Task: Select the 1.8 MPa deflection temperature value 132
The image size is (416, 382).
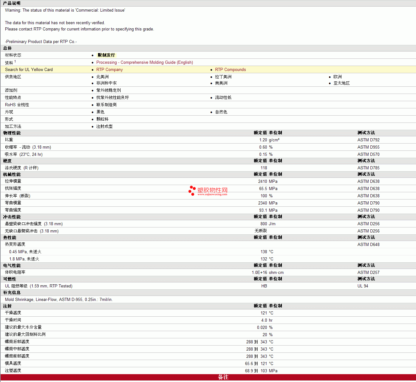Action: tap(264, 259)
